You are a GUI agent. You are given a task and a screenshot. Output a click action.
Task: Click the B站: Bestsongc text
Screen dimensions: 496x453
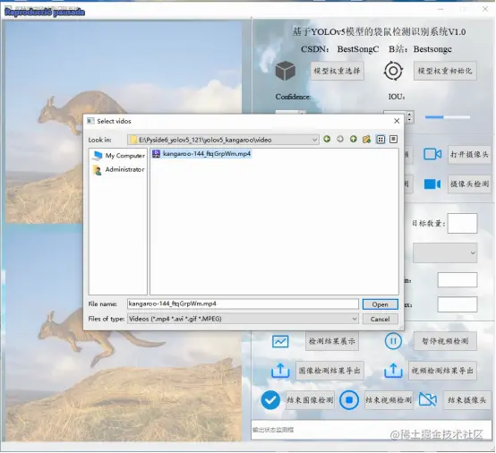[x=420, y=49]
